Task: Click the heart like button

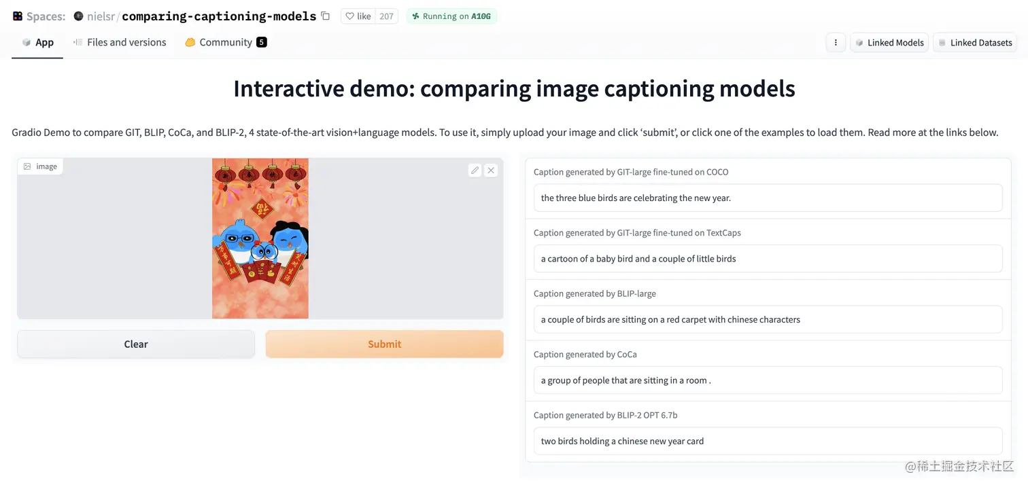Action: 358,16
